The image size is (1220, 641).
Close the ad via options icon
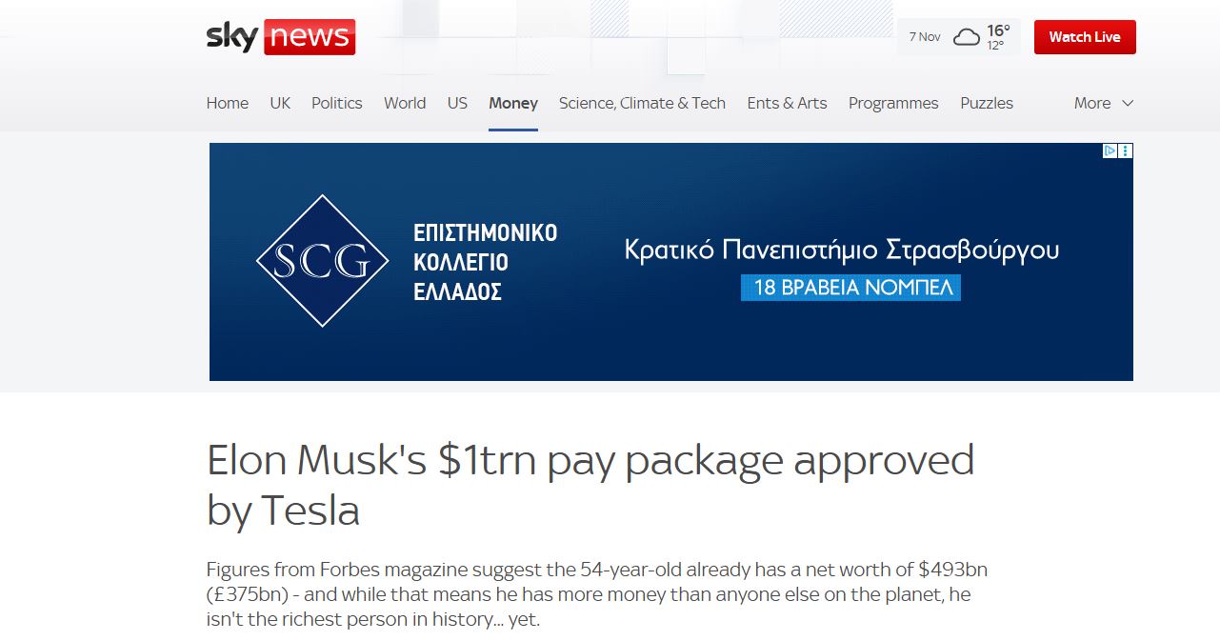coord(1126,150)
